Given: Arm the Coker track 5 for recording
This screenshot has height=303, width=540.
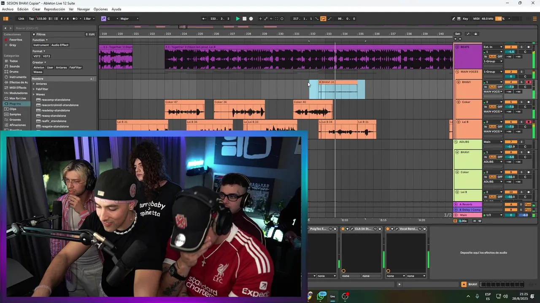Looking at the screenshot, I should pyautogui.click(x=529, y=102).
